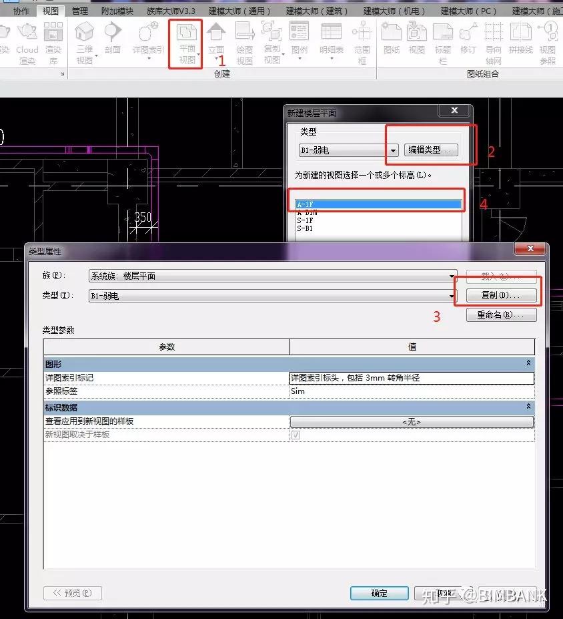Collapse the 标识数据 parameter group
This screenshot has height=619, width=563.
(x=528, y=407)
